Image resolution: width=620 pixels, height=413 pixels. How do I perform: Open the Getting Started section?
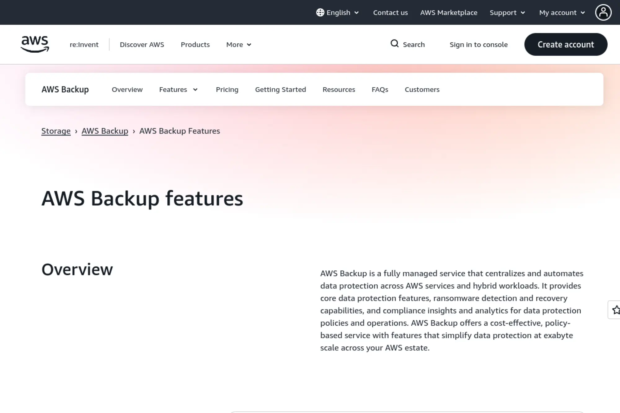281,90
